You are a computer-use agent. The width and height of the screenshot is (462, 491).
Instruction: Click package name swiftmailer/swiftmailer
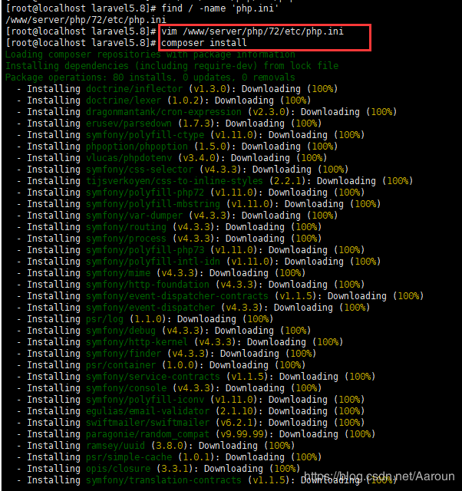point(147,423)
